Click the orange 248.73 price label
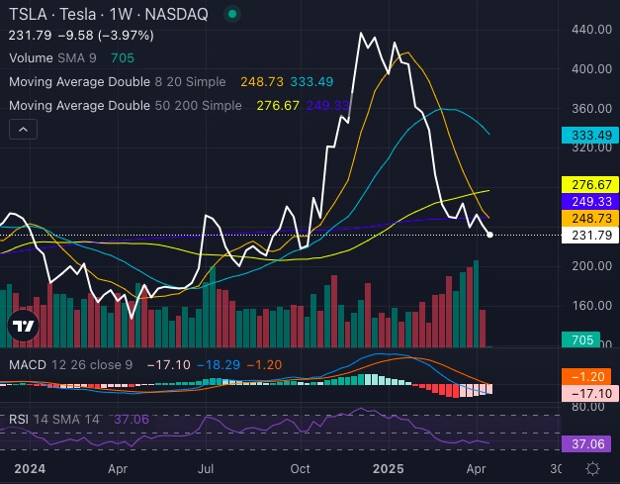 click(589, 218)
